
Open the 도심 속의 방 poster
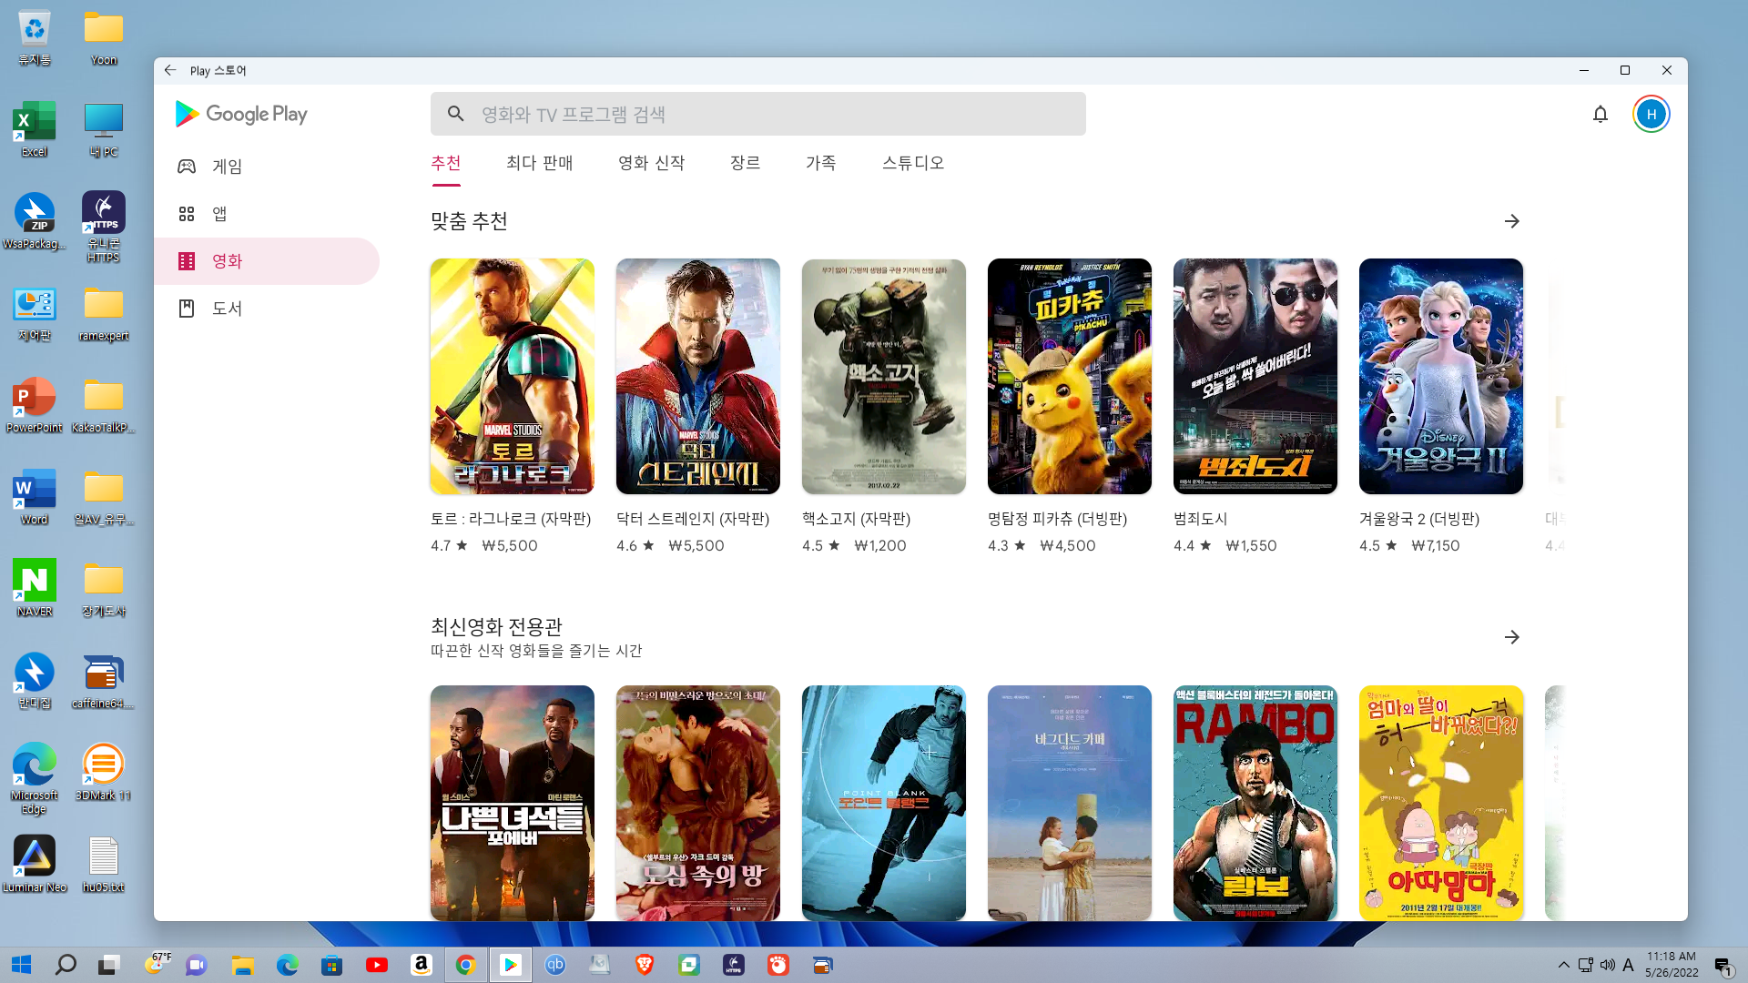[x=698, y=803]
